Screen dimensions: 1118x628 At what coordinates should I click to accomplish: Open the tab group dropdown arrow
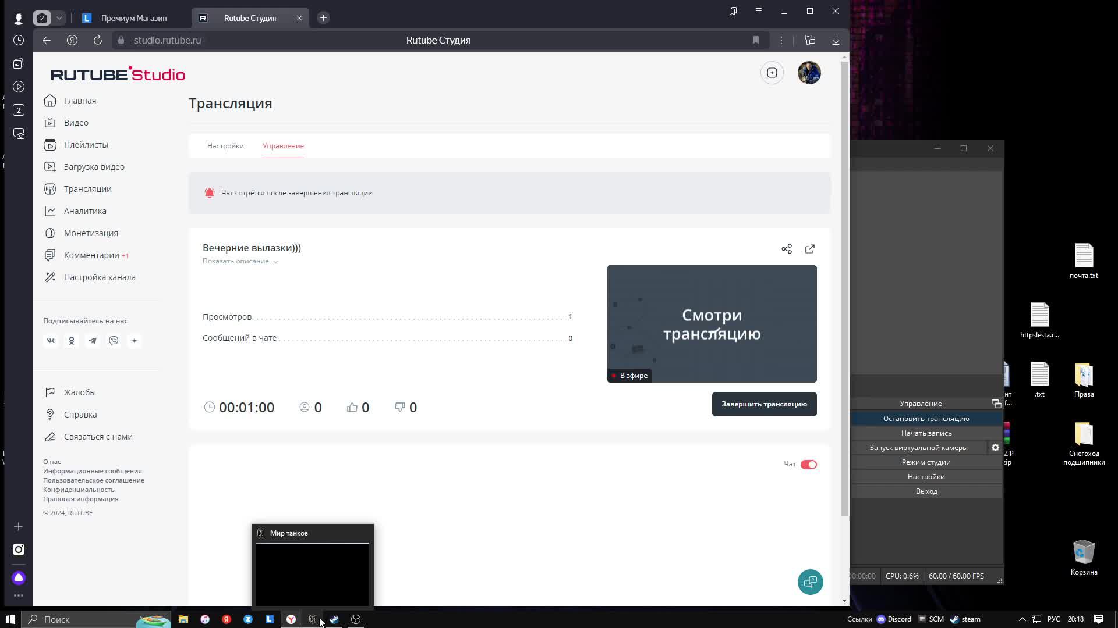[x=59, y=18]
